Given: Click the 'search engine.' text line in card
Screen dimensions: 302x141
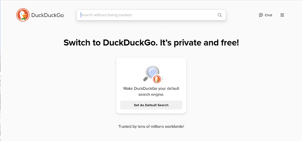Looking at the screenshot, I should click(151, 94).
